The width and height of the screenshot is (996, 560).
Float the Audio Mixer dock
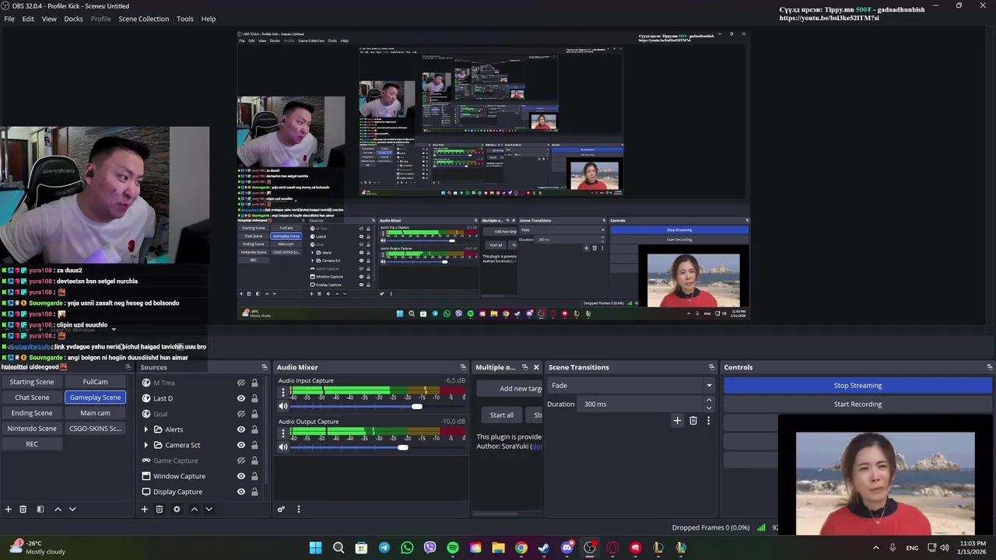point(463,367)
